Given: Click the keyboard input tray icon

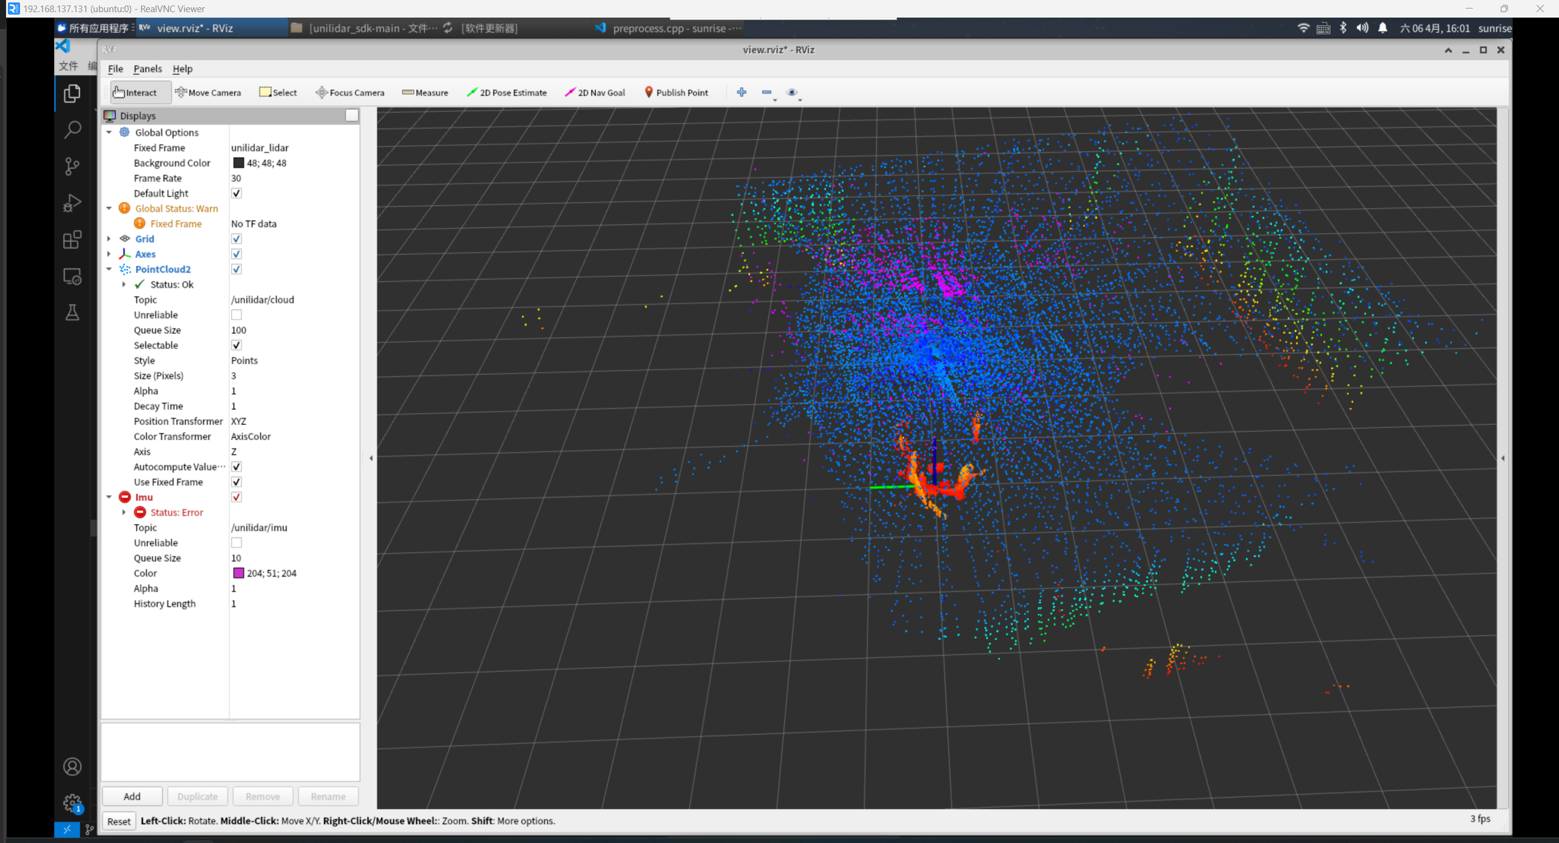Looking at the screenshot, I should pyautogui.click(x=1324, y=28).
